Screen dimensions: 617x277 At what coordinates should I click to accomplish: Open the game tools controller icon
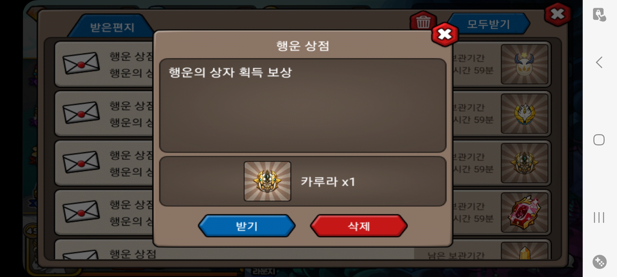point(600,262)
